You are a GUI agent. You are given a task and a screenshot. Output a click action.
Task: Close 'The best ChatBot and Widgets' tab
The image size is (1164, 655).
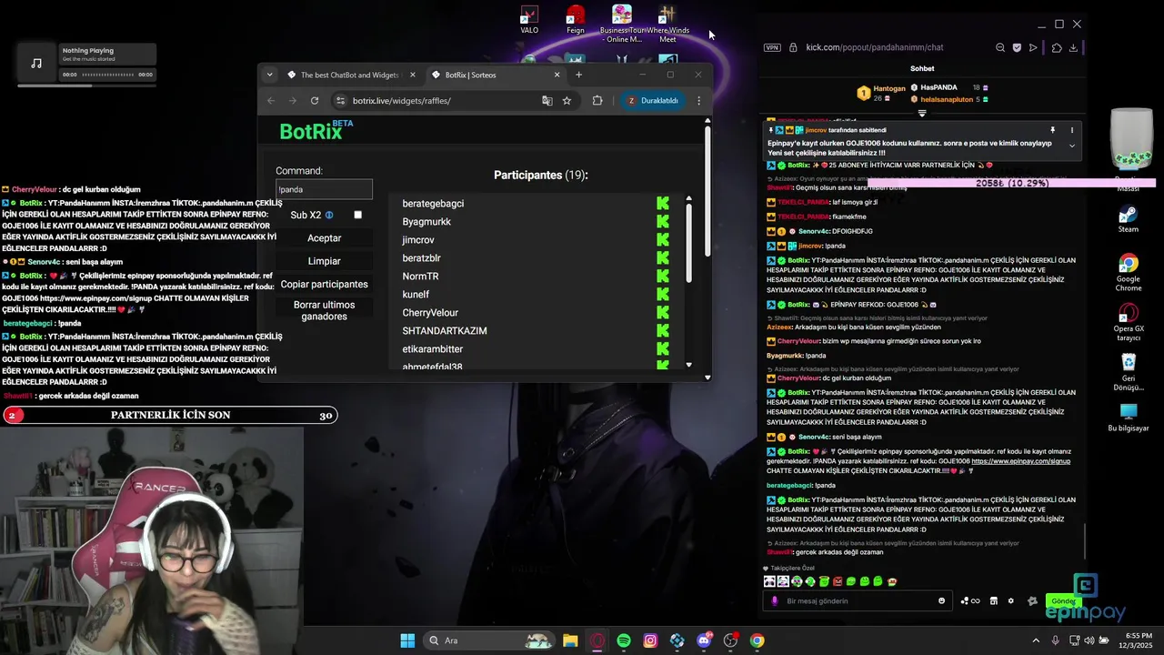point(412,75)
